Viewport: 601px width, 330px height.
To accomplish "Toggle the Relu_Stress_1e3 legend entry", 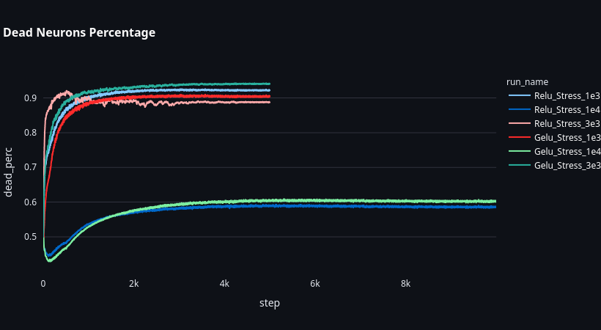I will click(567, 95).
